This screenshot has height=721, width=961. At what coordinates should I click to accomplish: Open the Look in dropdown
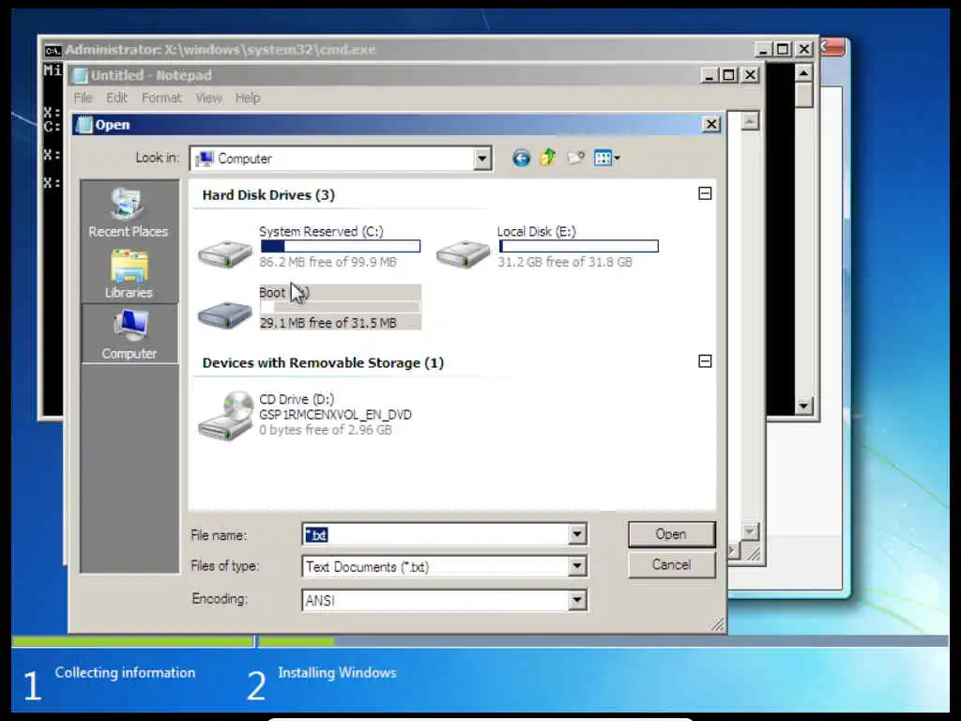[x=482, y=159]
